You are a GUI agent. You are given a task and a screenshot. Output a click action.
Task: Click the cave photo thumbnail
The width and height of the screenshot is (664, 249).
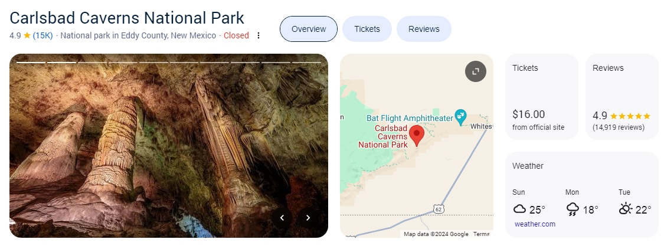point(169,146)
